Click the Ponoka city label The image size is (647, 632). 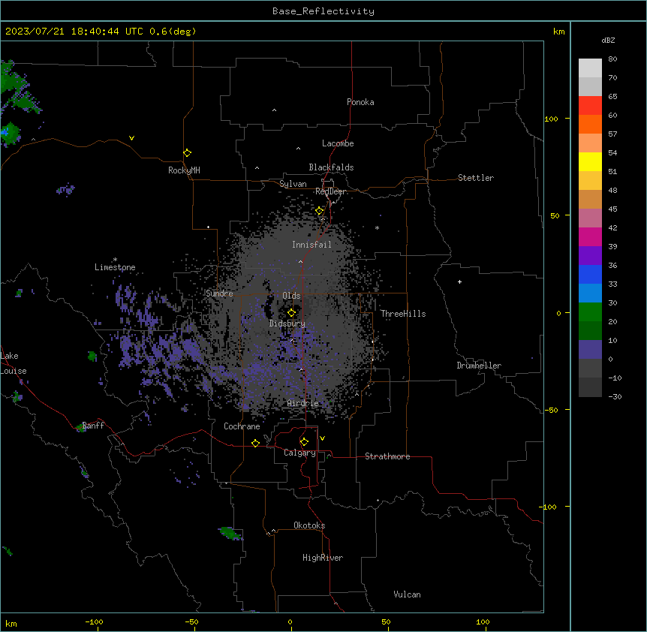[360, 102]
